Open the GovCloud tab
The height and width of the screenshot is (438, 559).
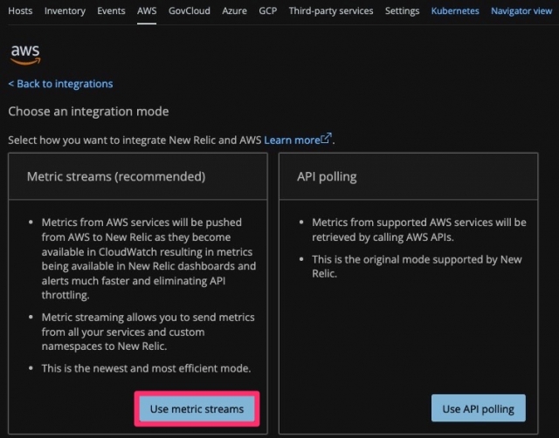[189, 11]
